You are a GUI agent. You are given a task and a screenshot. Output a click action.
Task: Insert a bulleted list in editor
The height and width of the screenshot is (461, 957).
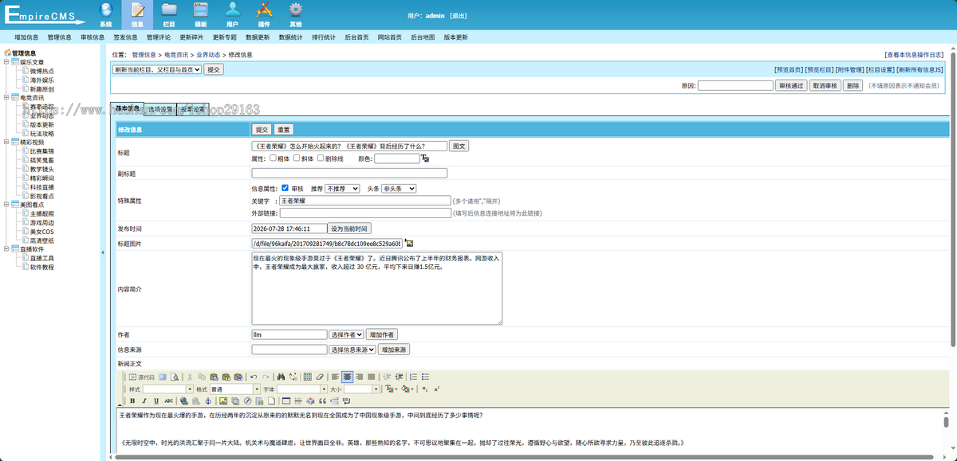pos(425,377)
